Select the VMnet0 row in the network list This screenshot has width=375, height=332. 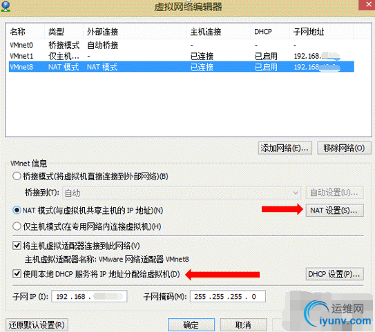point(181,45)
